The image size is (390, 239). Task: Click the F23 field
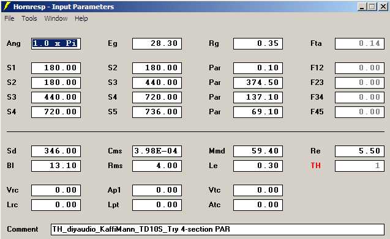[359, 83]
